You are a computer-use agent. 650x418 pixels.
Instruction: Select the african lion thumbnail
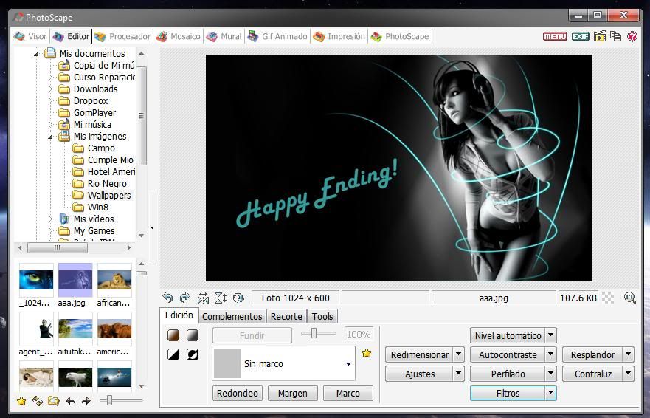point(114,285)
